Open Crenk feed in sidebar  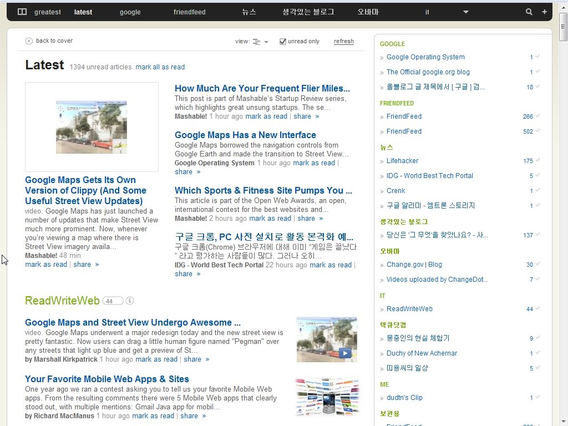[x=395, y=191]
